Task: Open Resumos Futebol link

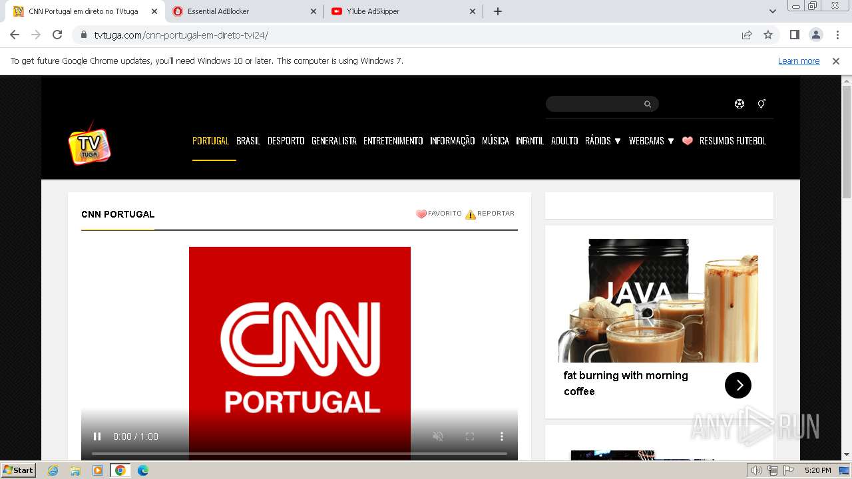Action: click(733, 141)
